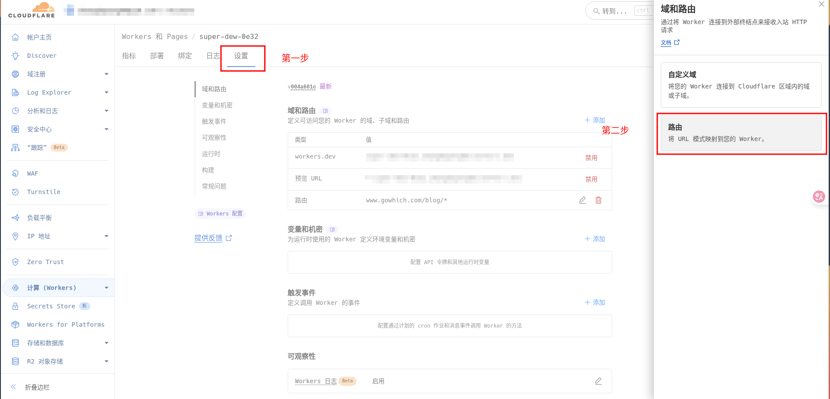Select 可观察性 in settings nav
This screenshot has width=830, height=399.
214,138
